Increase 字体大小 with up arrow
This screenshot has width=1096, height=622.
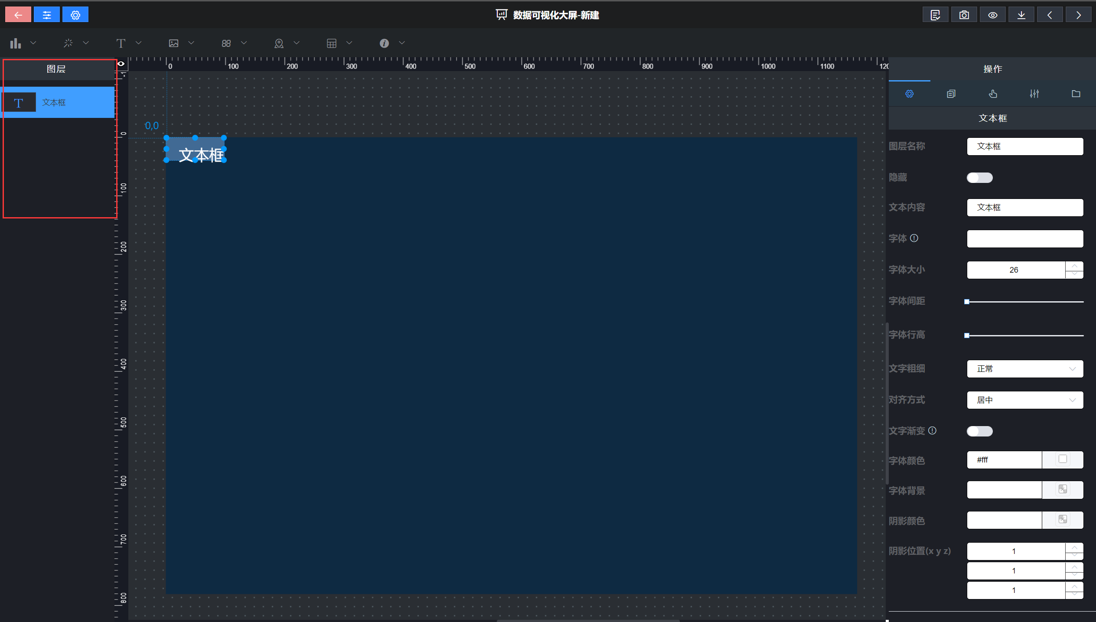coord(1074,266)
